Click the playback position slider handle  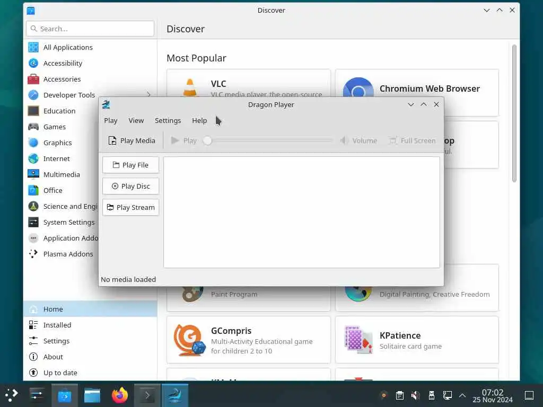coord(207,140)
